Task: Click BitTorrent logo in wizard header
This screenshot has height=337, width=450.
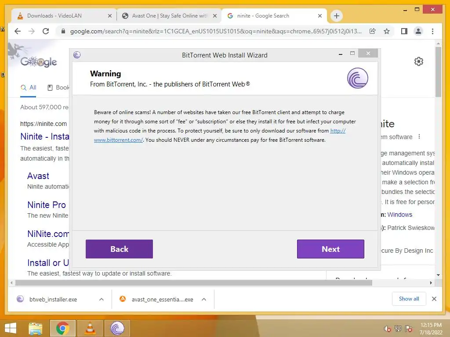Action: [357, 78]
